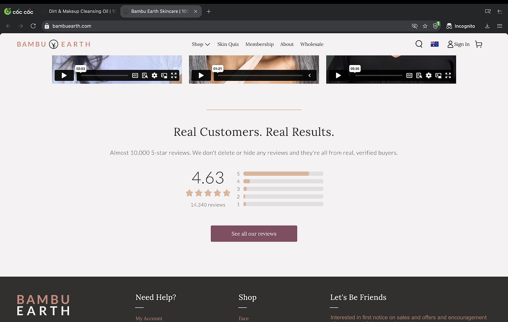Seek on the 05:35 video progress bar
The width and height of the screenshot is (508, 322).
[379, 75]
